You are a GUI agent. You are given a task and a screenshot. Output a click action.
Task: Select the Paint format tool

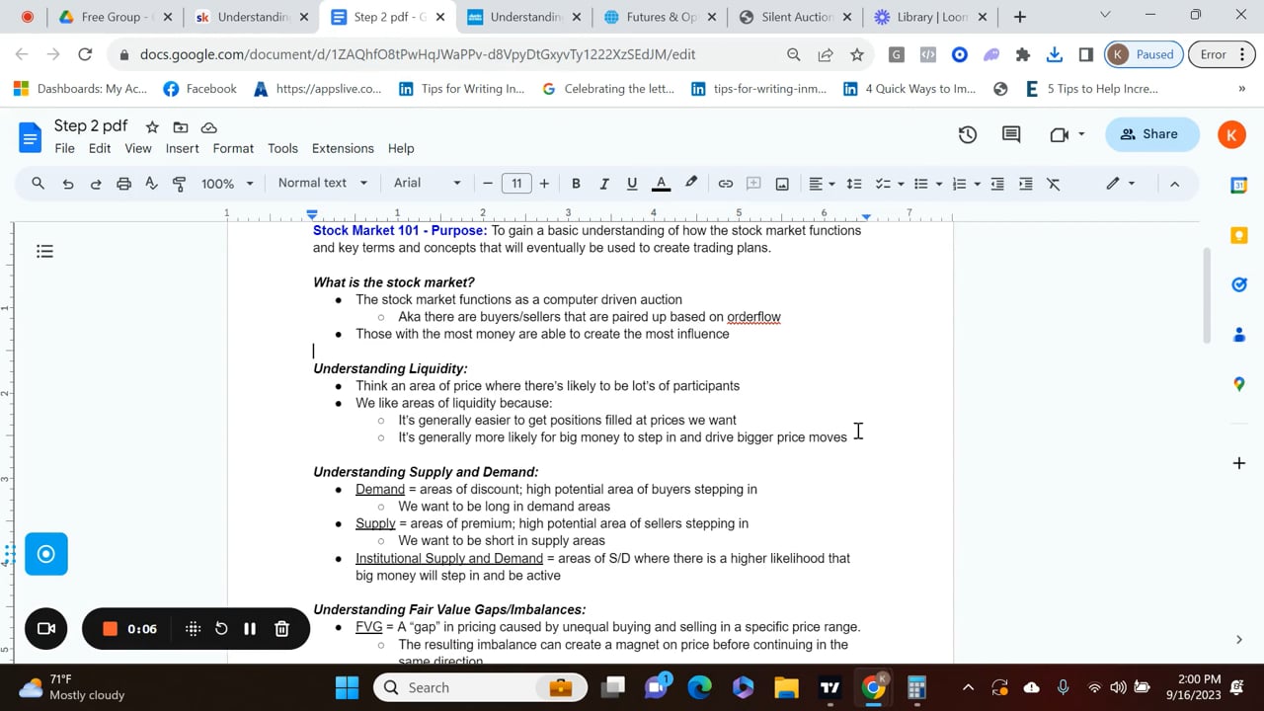click(x=179, y=183)
